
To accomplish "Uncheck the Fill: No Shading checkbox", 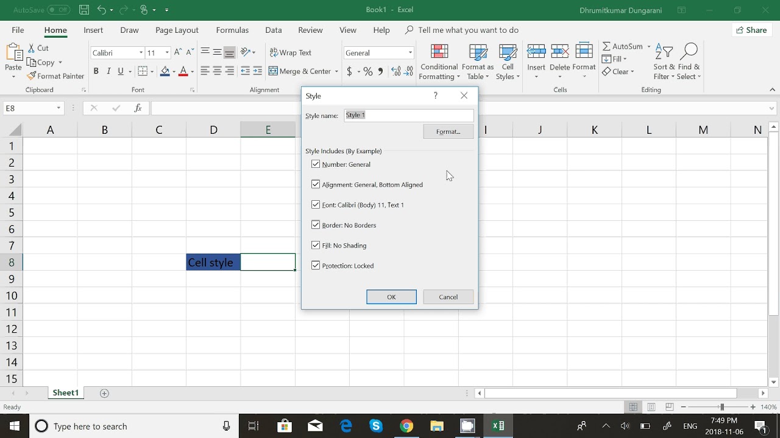I will [x=316, y=245].
